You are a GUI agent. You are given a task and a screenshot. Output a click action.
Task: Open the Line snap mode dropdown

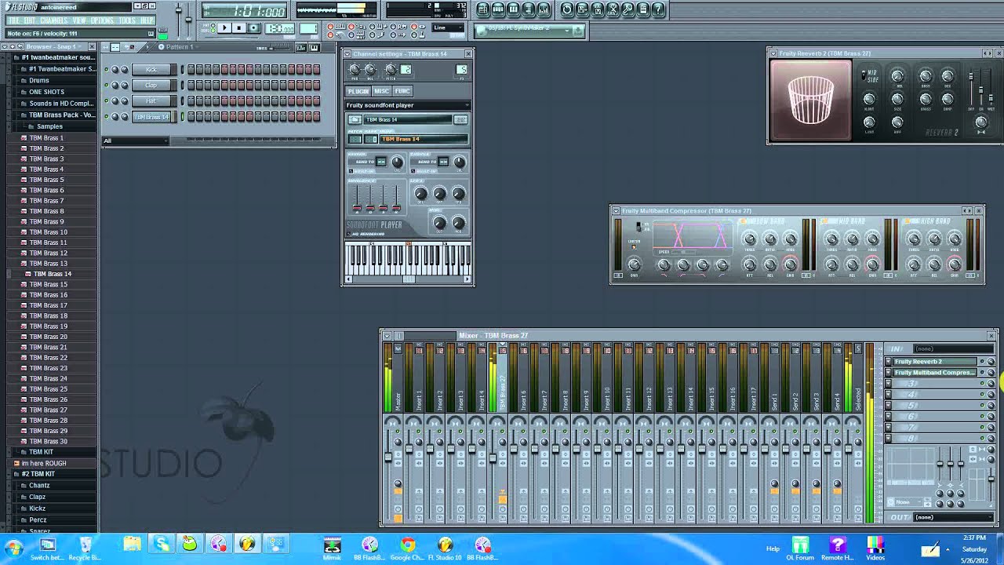[449, 28]
